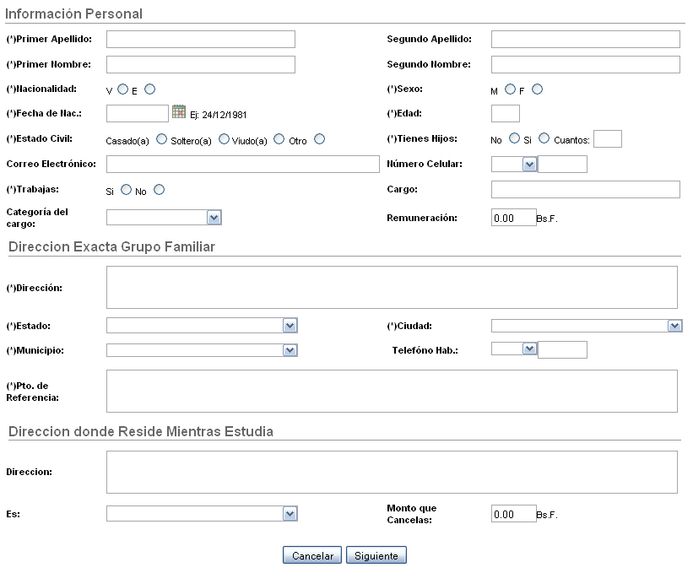This screenshot has width=693, height=573.
Task: Click inside the Primer Apellido field
Action: coord(200,39)
